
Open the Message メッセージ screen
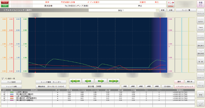tap(201, 76)
